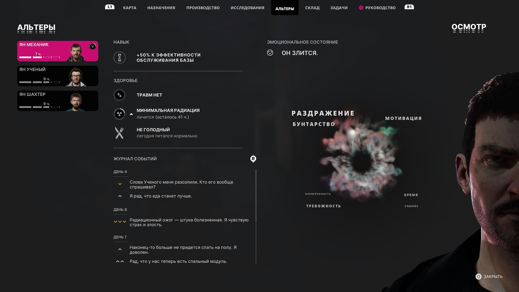
Task: Open the Карта tab
Action: (x=129, y=8)
